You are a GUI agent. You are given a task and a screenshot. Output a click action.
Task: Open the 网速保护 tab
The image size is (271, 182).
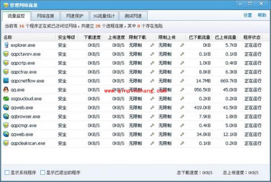pyautogui.click(x=75, y=16)
